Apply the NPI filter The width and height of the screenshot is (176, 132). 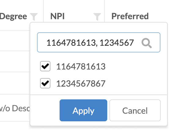click(83, 110)
